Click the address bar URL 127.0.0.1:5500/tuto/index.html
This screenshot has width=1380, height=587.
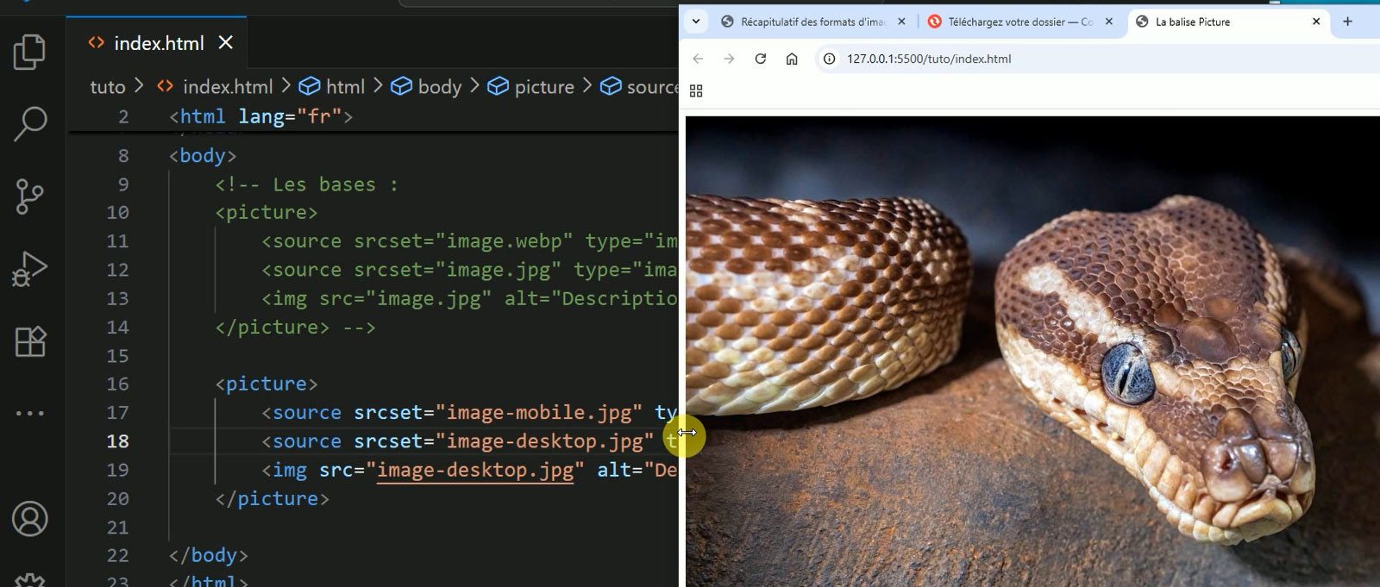pos(929,59)
